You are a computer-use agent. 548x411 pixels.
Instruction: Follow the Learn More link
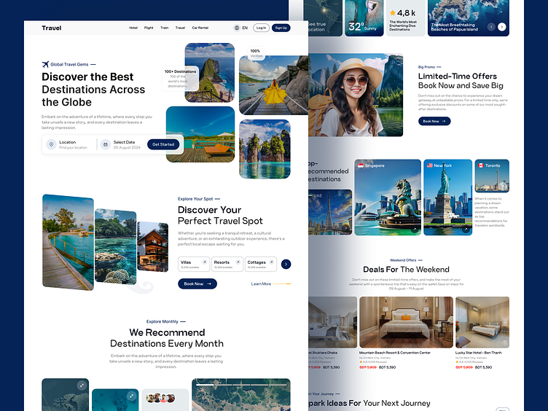[x=261, y=283]
